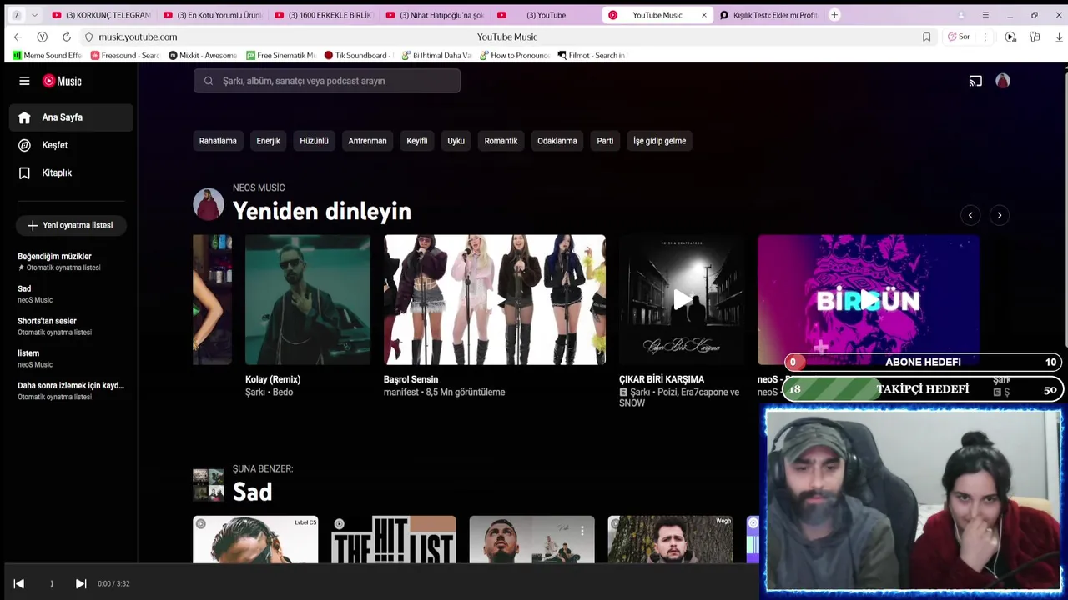This screenshot has width=1068, height=600.
Task: Open the hamburger guide menu
Action: [24, 81]
